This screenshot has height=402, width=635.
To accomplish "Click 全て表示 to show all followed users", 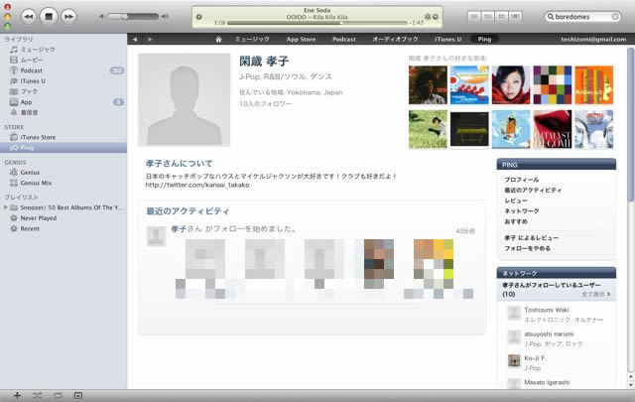I will (596, 294).
